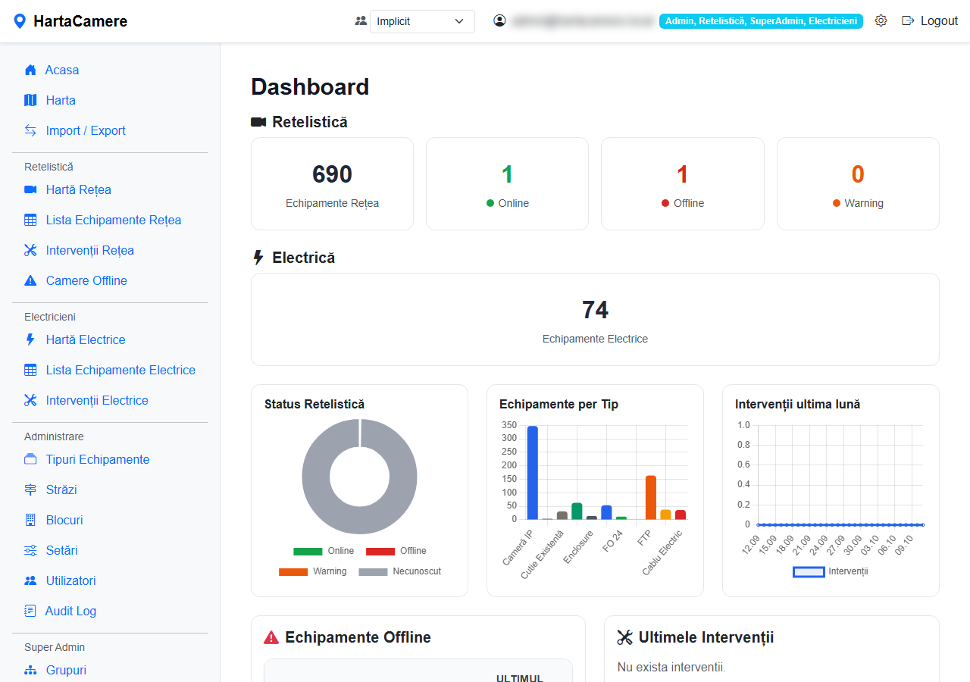Toggle the Intervenții legend in line chart
The image size is (970, 682).
pyautogui.click(x=831, y=571)
